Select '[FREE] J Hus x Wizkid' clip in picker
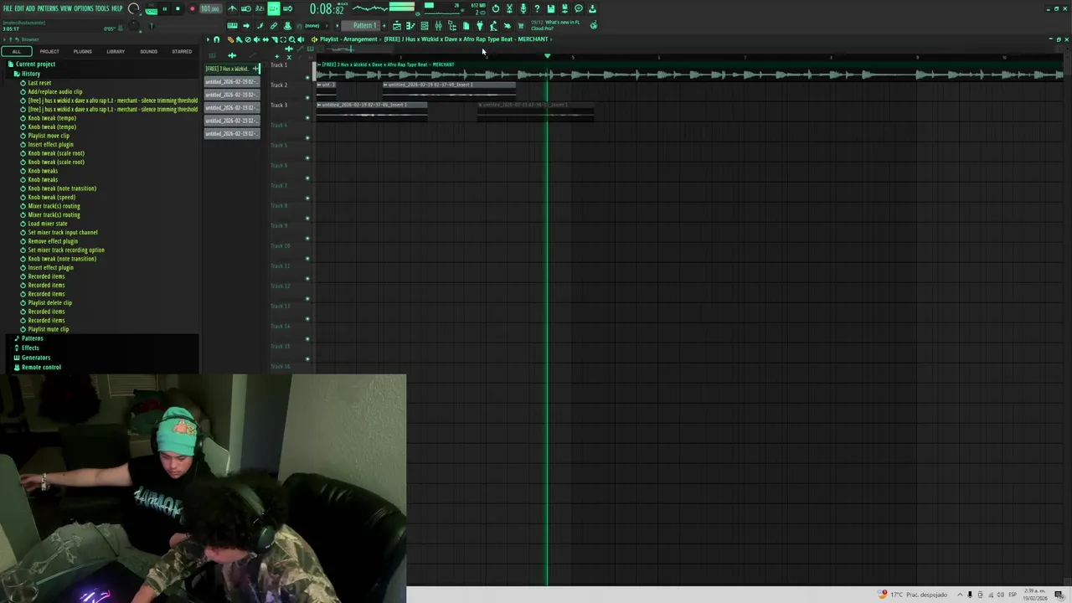This screenshot has width=1072, height=603. [x=231, y=69]
